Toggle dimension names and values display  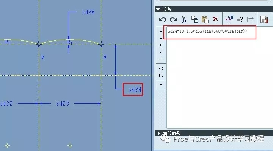click(x=229, y=19)
